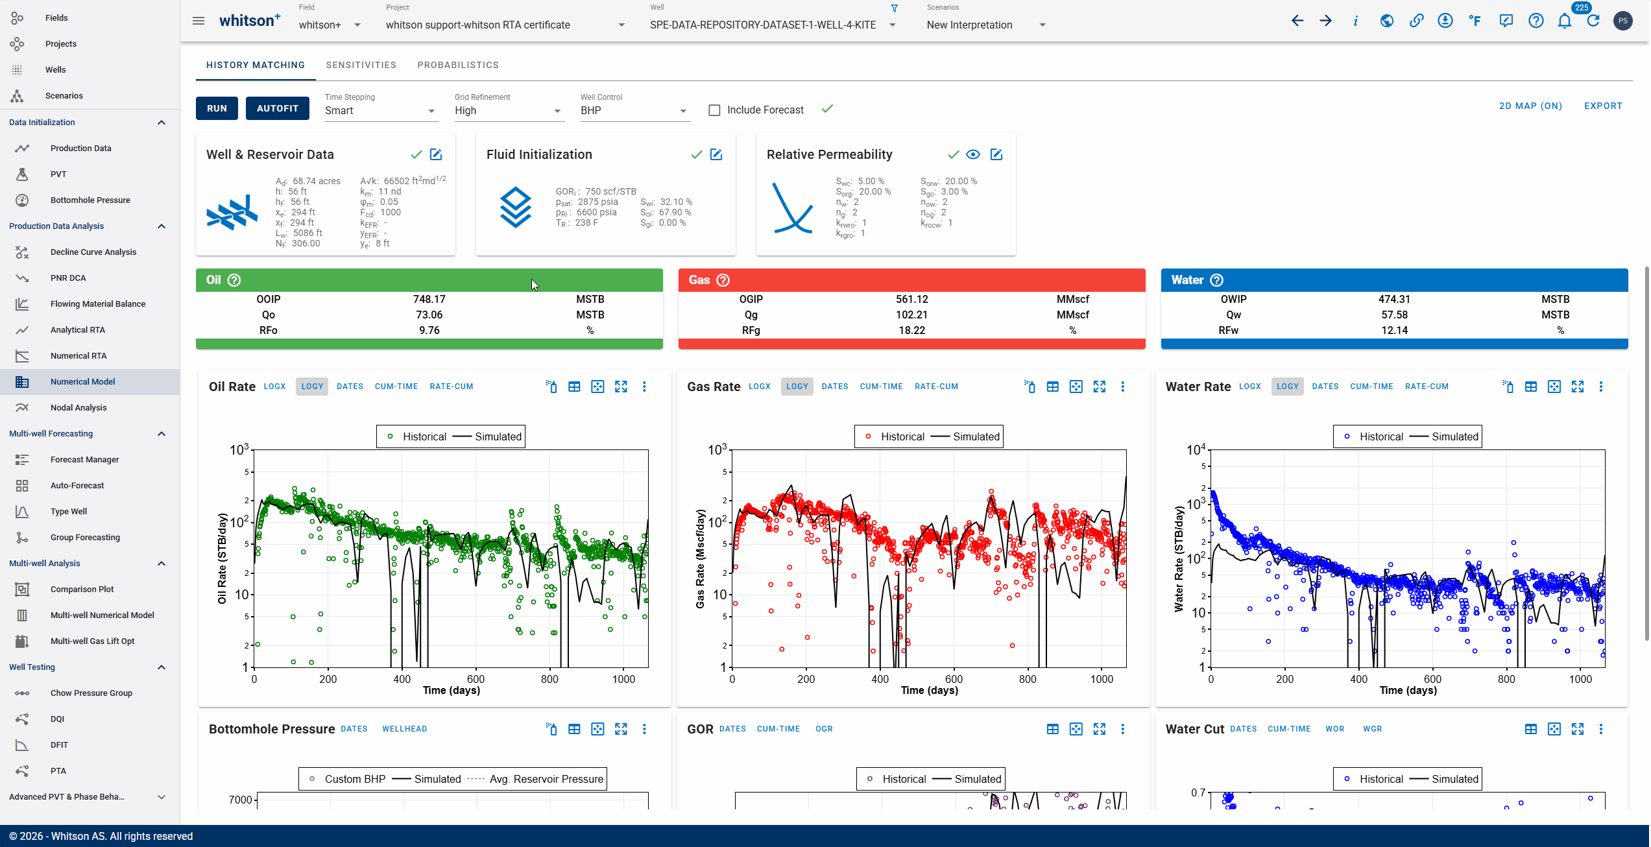The width and height of the screenshot is (1651, 847).
Task: Open the Scenarios dropdown
Action: click(987, 25)
